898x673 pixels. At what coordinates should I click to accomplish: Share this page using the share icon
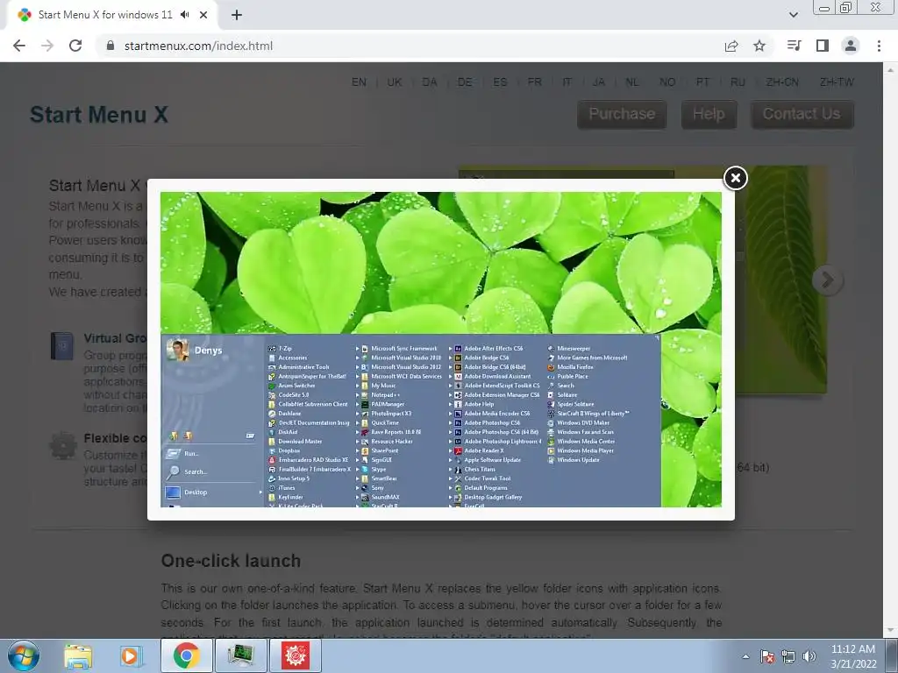click(731, 46)
